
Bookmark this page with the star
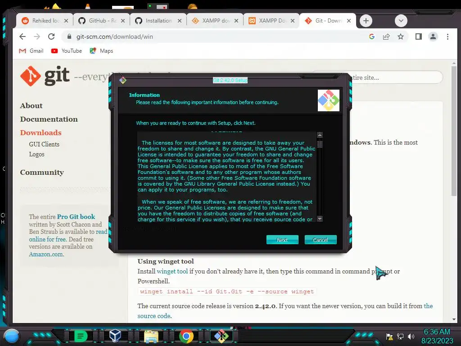coord(400,36)
